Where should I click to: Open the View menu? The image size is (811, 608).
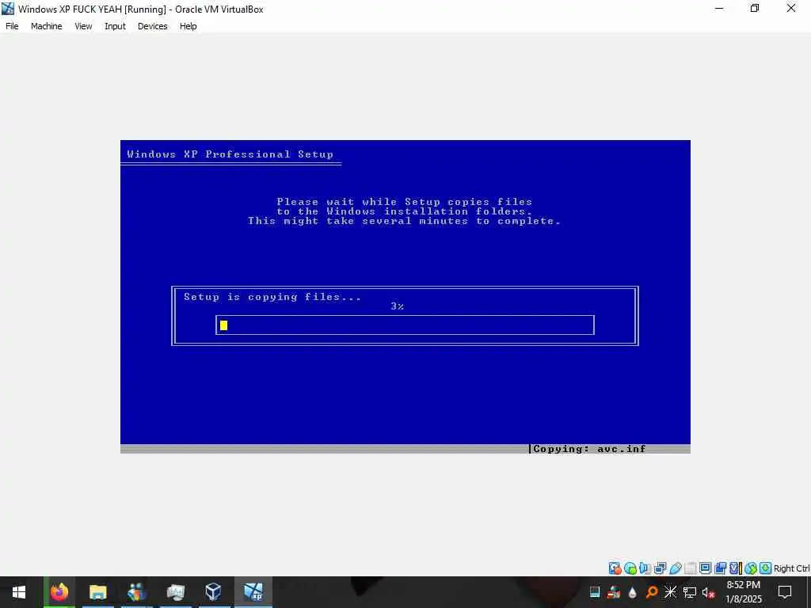tap(83, 26)
